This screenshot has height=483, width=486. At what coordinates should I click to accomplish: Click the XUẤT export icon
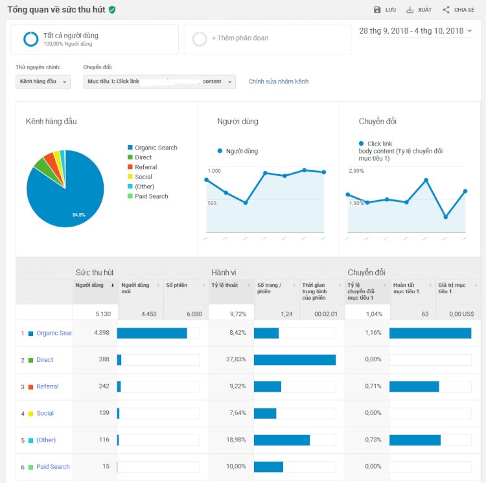(x=410, y=10)
